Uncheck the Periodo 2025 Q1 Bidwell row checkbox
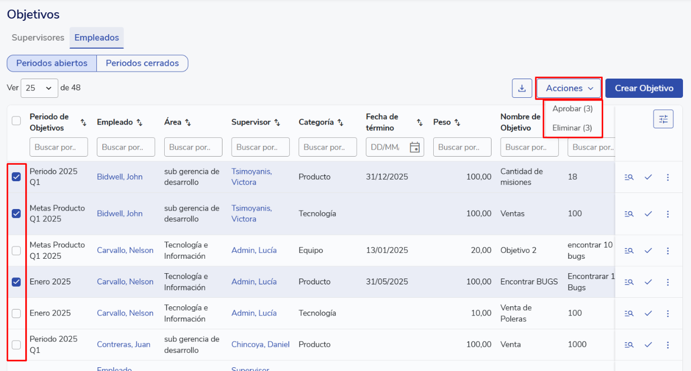691x371 pixels. coord(17,177)
